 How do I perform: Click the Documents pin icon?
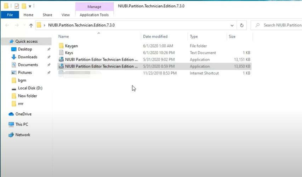49,65
